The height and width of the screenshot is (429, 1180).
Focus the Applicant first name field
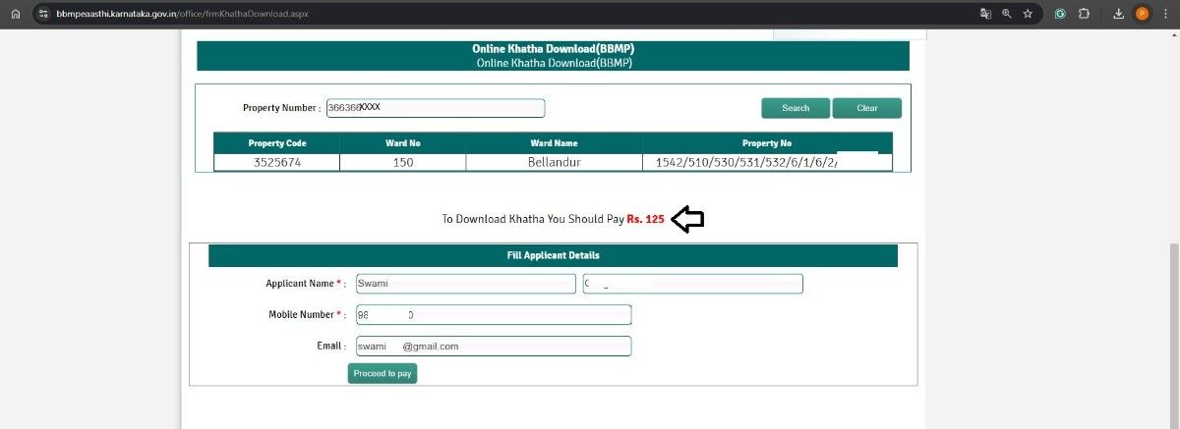(465, 284)
